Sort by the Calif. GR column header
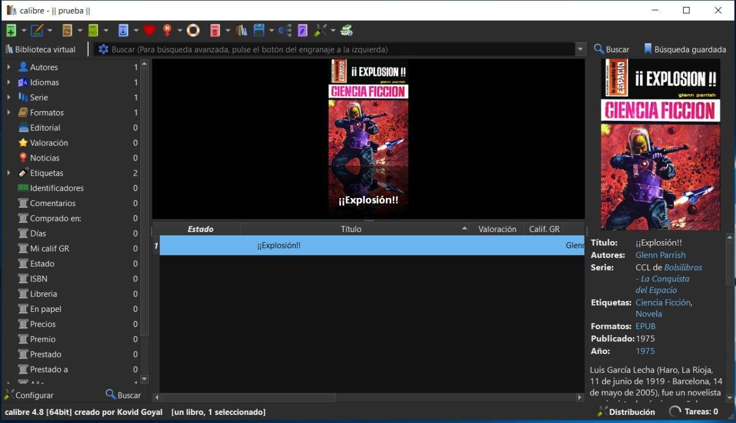 (544, 229)
